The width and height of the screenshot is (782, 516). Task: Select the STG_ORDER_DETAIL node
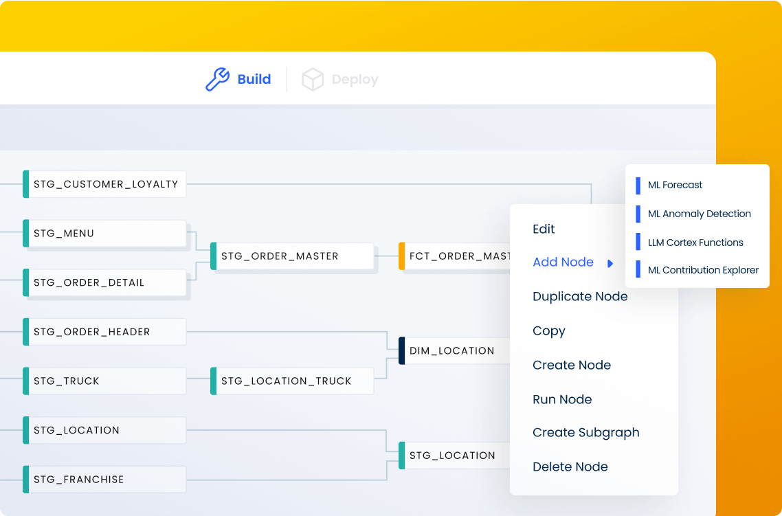104,282
